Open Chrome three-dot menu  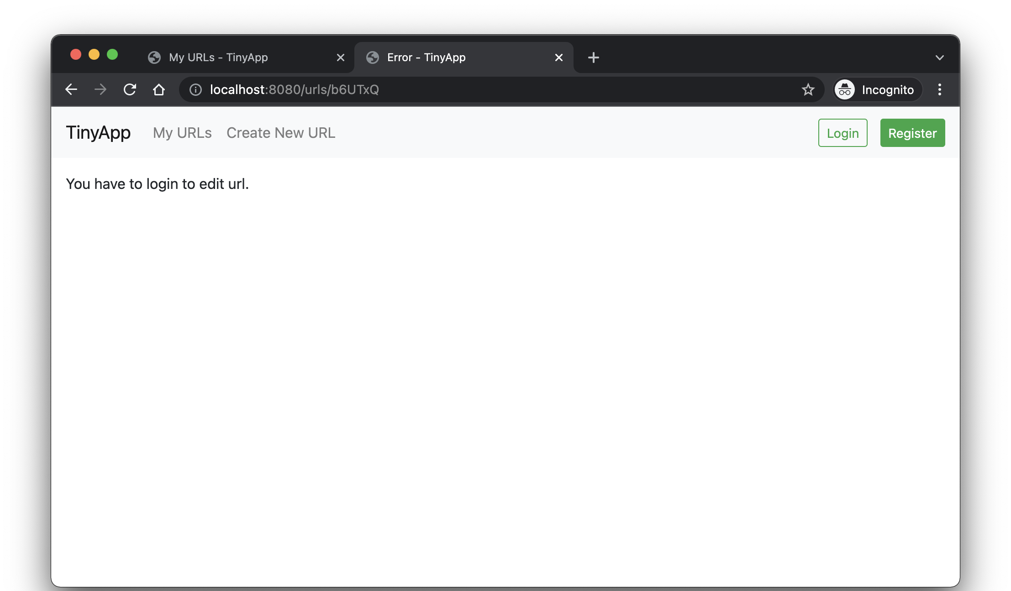coord(939,90)
